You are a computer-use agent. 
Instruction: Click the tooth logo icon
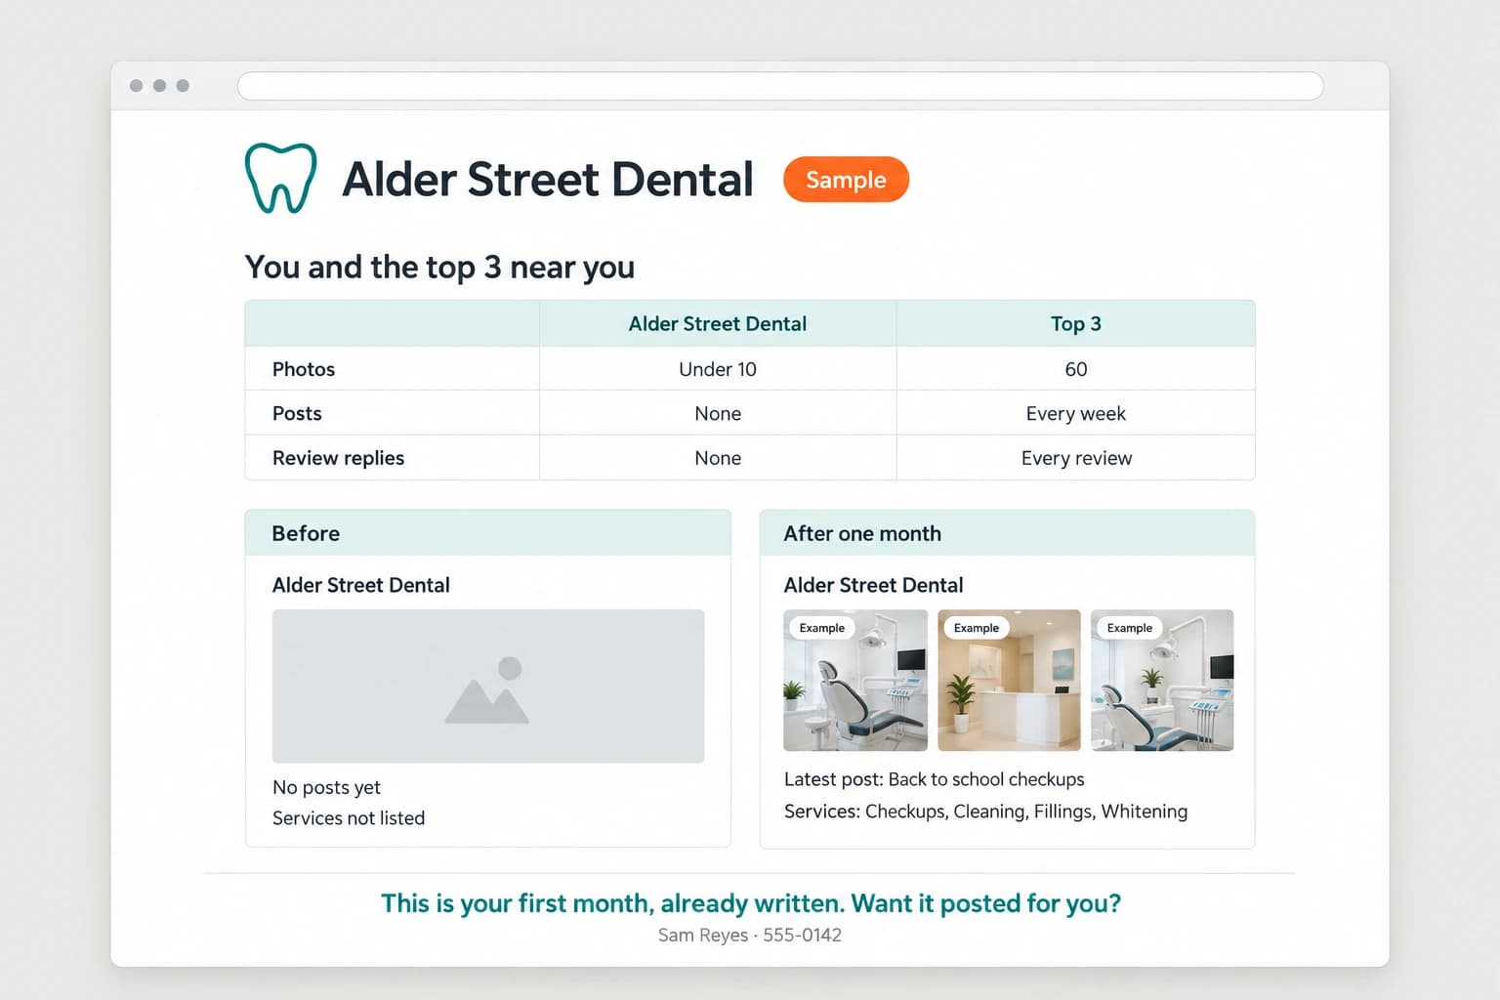(x=280, y=178)
